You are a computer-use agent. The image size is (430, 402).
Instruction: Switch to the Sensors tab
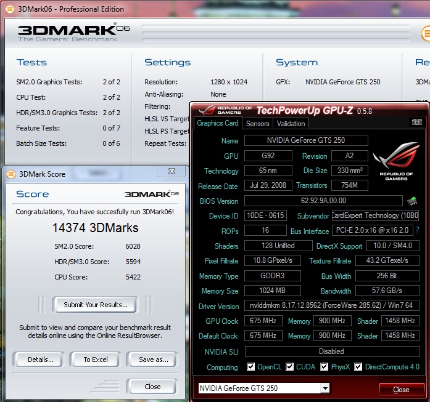pyautogui.click(x=257, y=123)
